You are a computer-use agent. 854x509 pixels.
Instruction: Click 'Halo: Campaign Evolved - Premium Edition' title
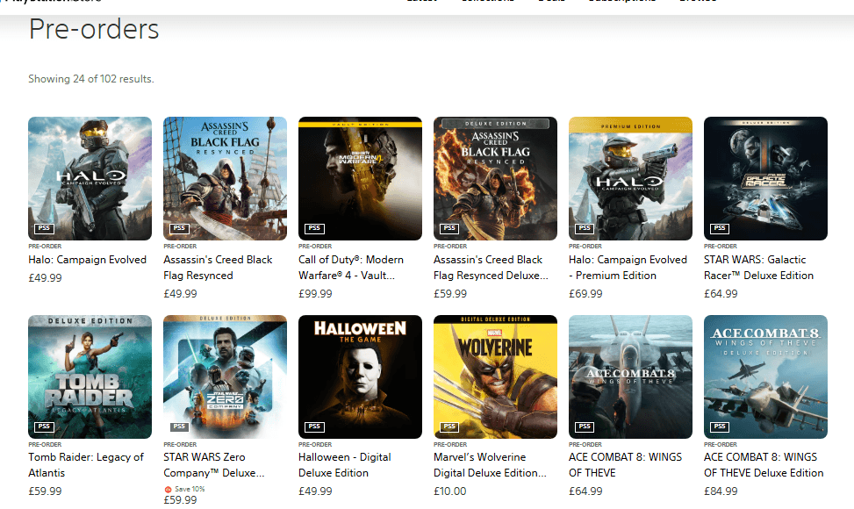click(628, 268)
